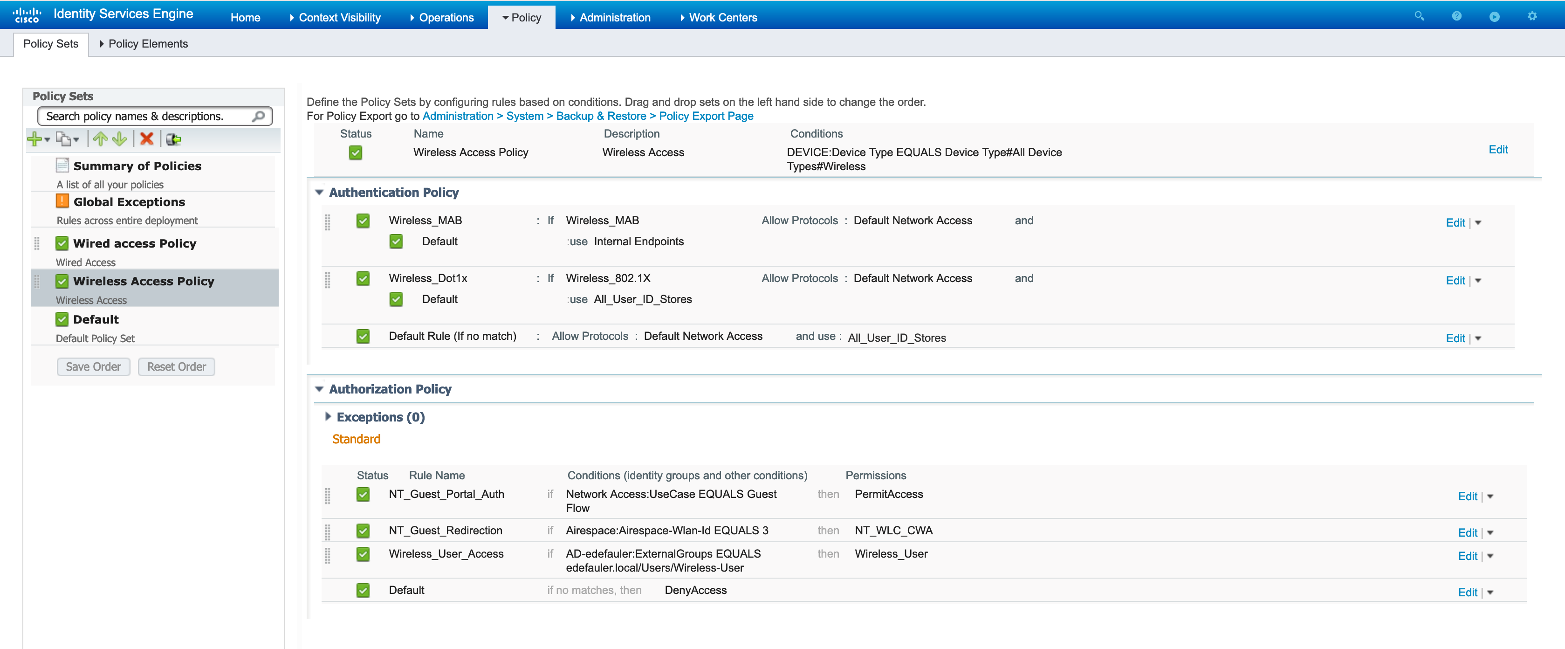Click the Save Order button
The width and height of the screenshot is (1565, 649).
(94, 366)
